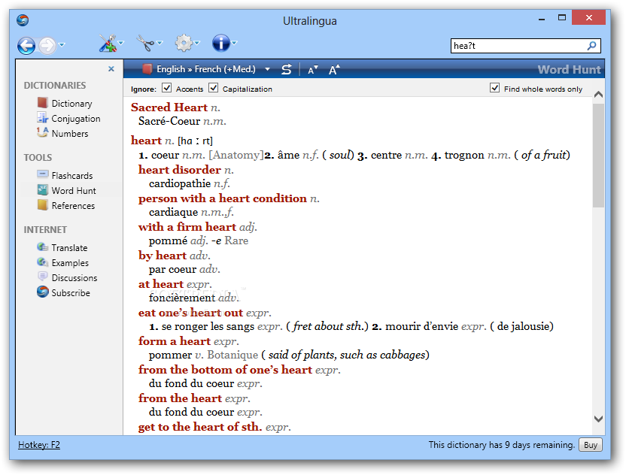Click 'from the bottom of one's heart'
Screen dimensions: 626x475
(225, 370)
